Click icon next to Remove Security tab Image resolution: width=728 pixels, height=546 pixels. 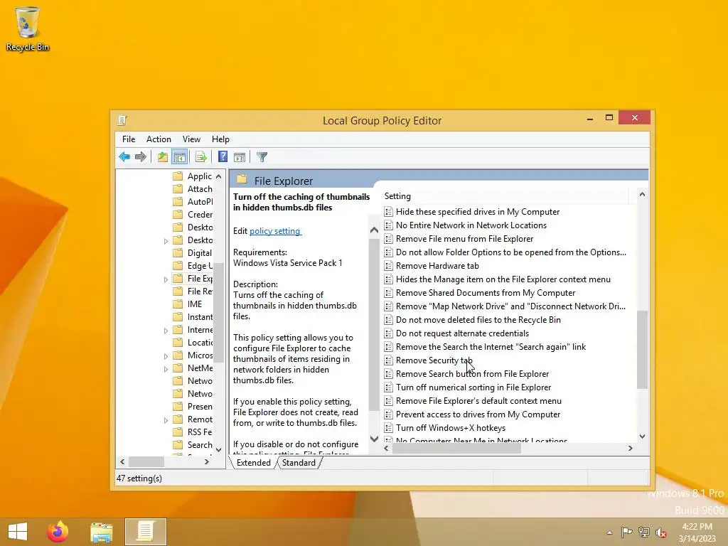pos(389,360)
